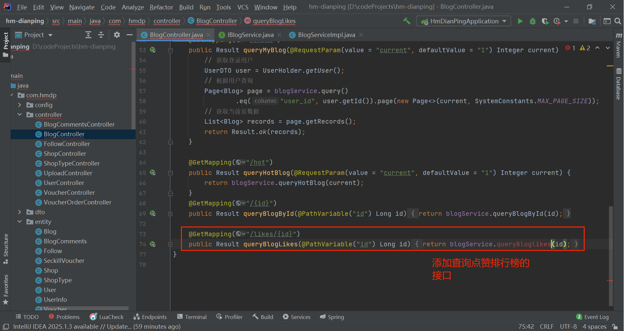This screenshot has height=331, width=624.
Task: Expand the dto package
Action: 19,212
